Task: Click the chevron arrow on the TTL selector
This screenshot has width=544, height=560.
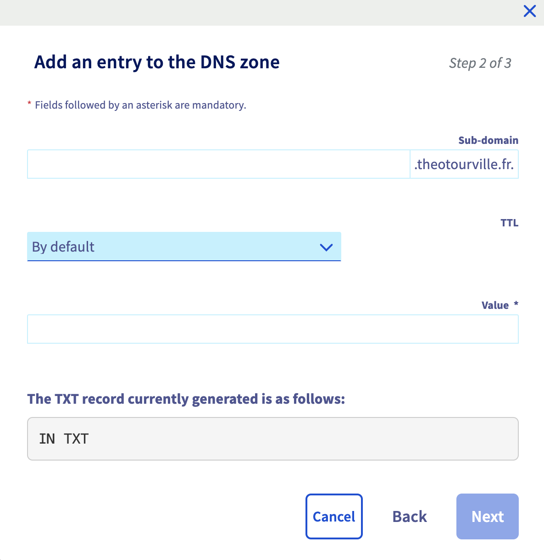Action: [326, 247]
